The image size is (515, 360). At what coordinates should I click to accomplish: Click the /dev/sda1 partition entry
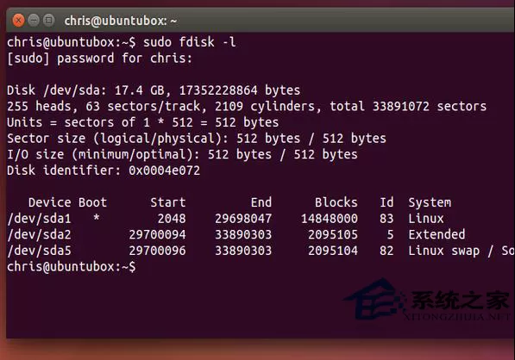pos(39,219)
